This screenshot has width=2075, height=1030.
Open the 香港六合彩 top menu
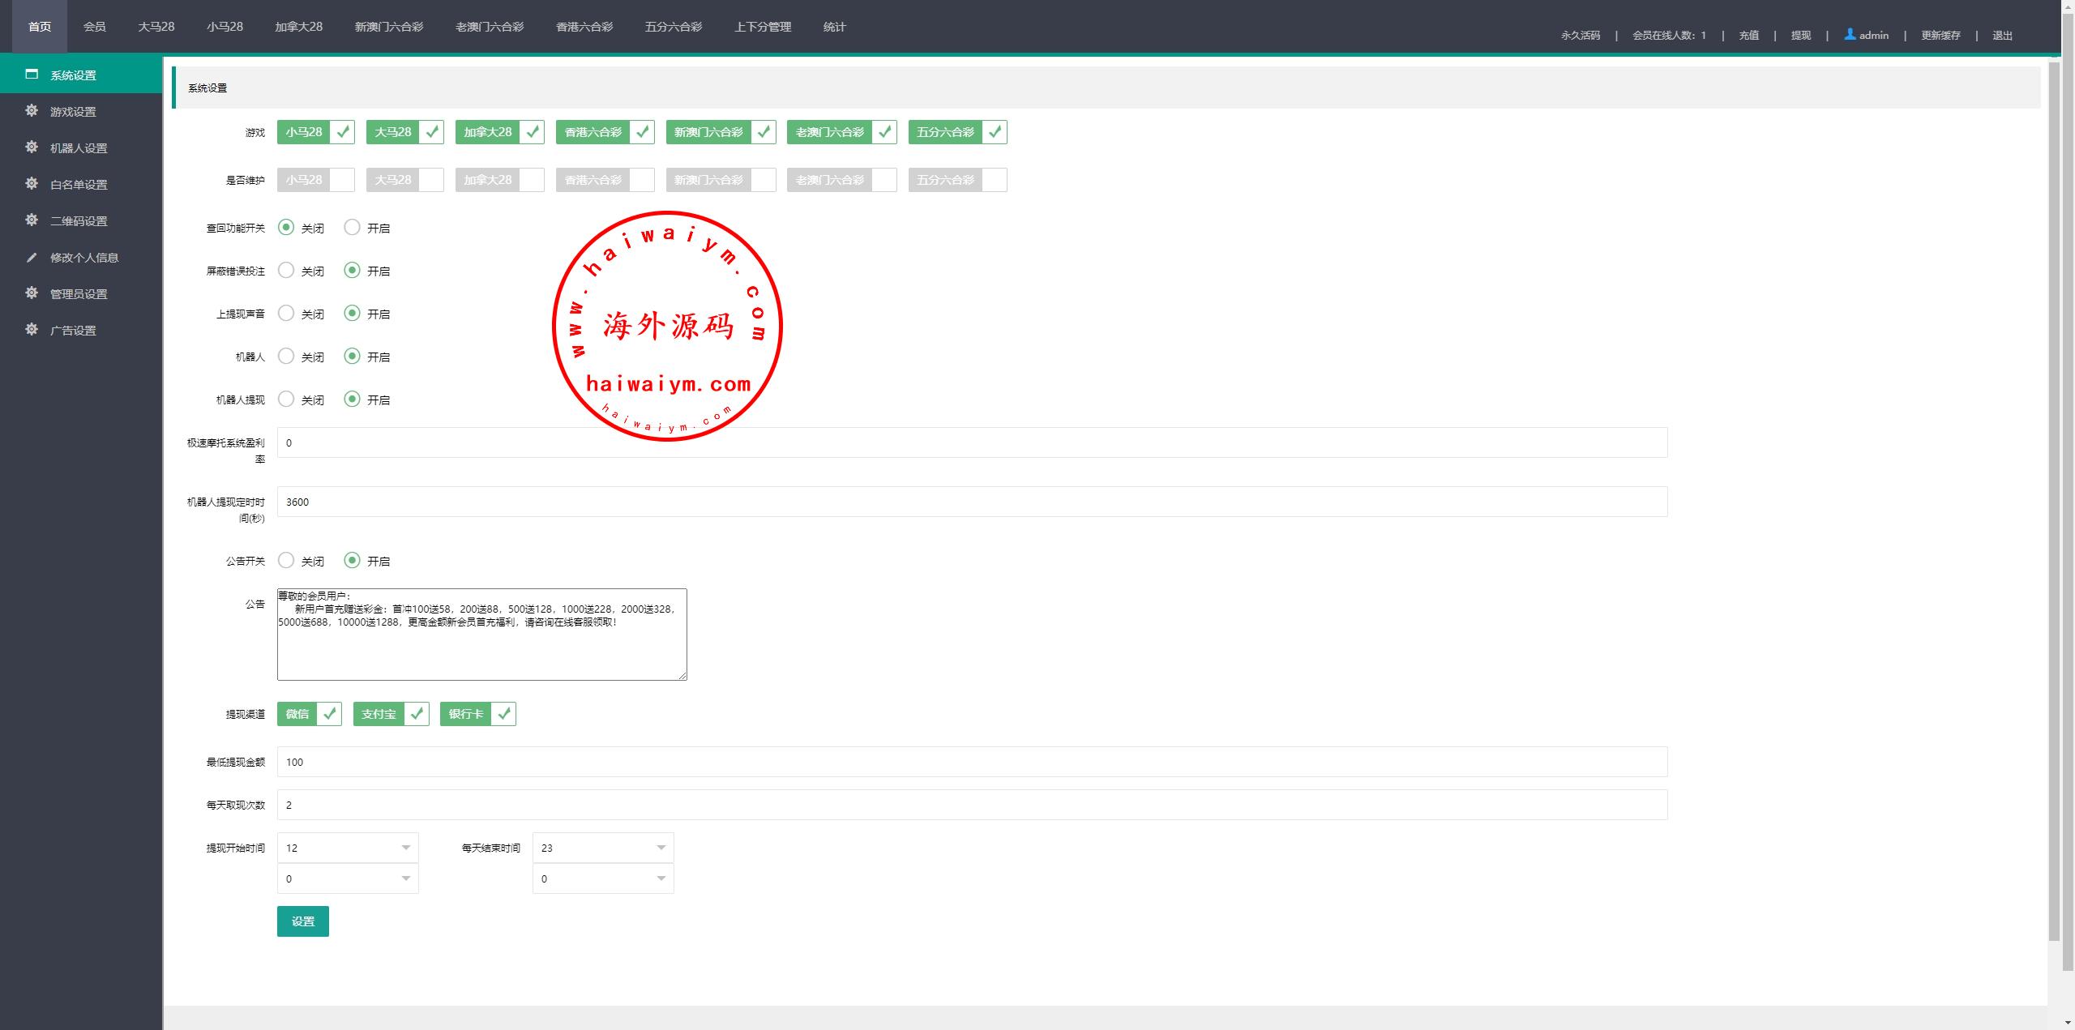[584, 27]
